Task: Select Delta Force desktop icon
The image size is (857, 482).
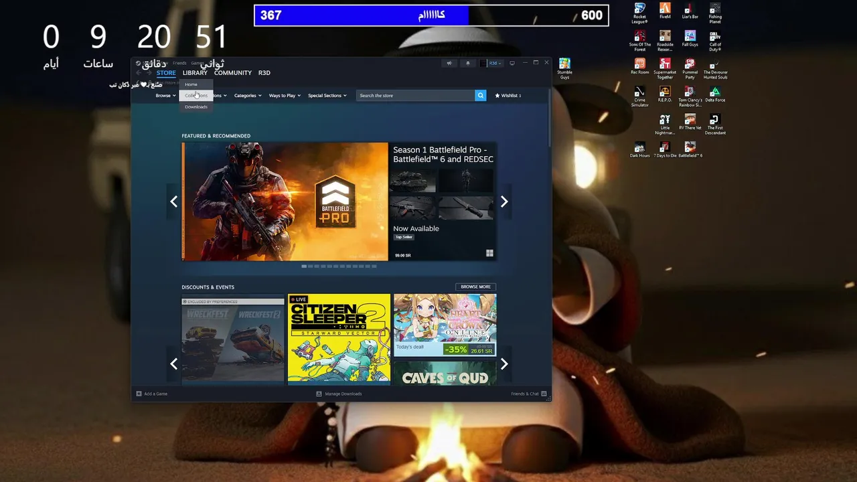Action: coord(715,94)
